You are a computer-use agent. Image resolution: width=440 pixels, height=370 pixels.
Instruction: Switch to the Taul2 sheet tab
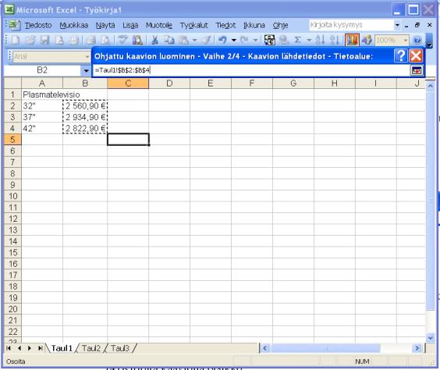91,348
